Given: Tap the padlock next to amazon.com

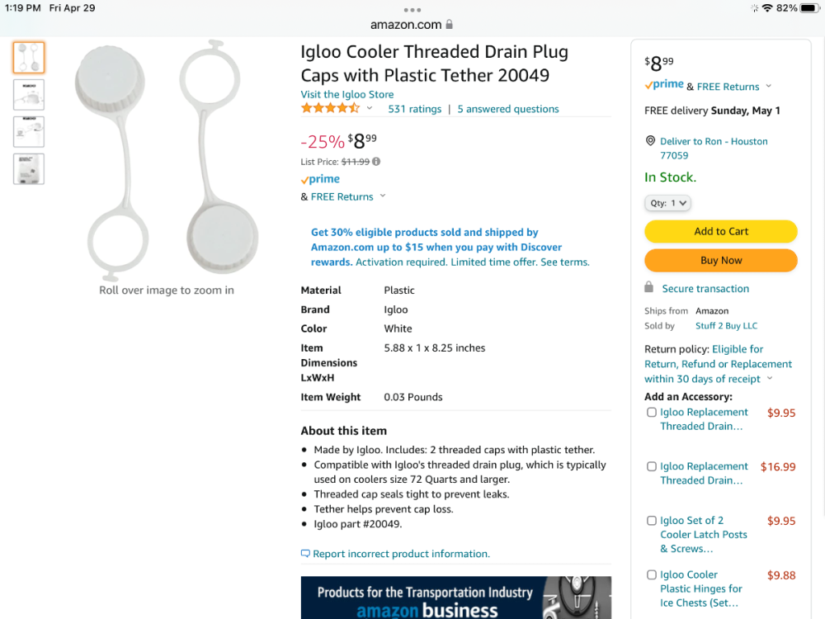Looking at the screenshot, I should (x=449, y=25).
